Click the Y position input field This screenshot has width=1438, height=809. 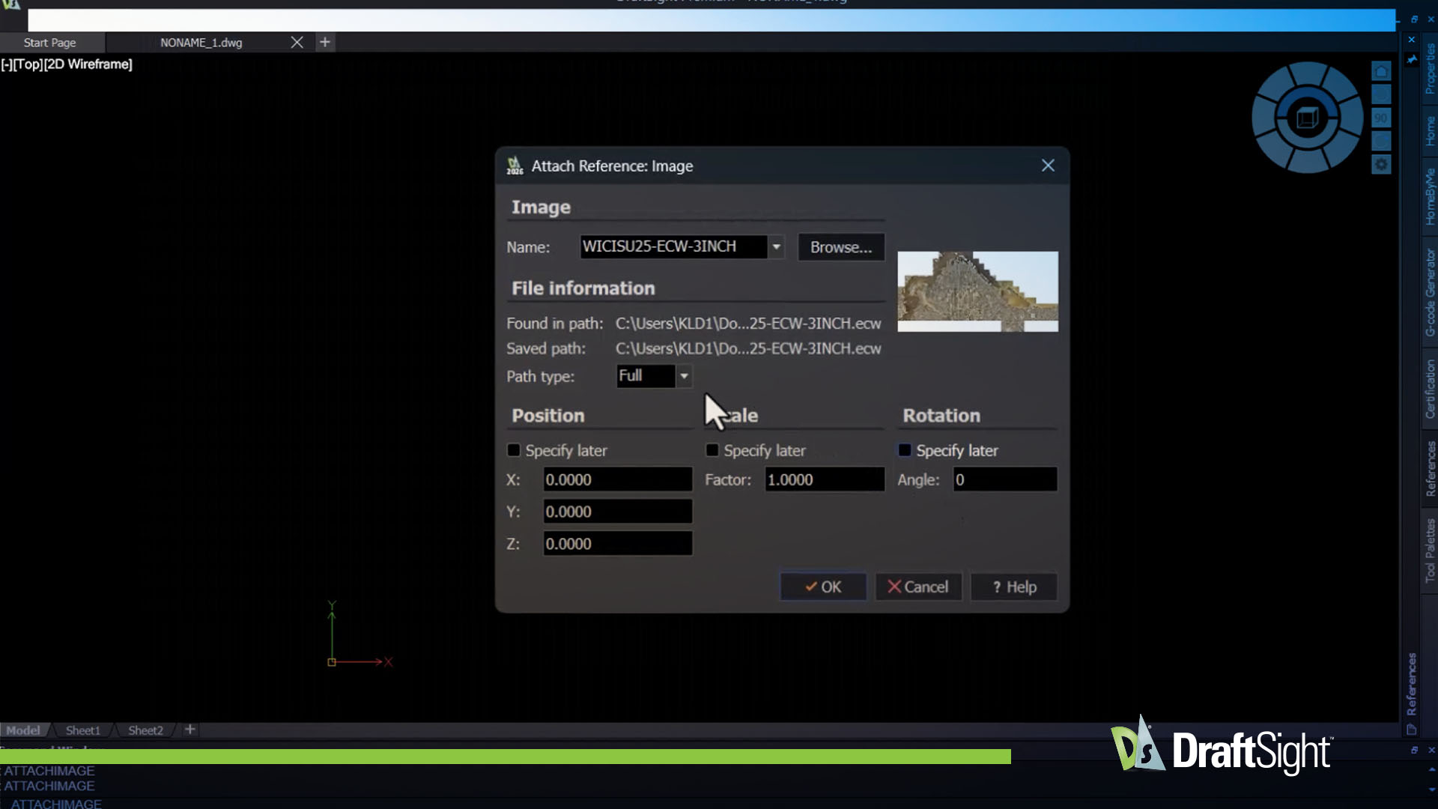[618, 512]
